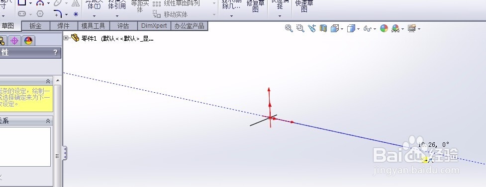
Task: Open the rectangle tool dropdown arrow
Action: (x=30, y=3)
